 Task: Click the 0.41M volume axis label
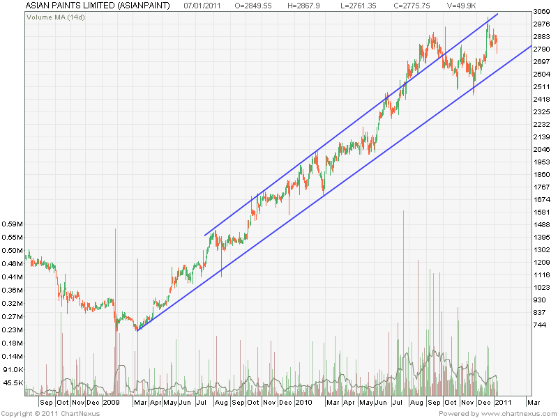pyautogui.click(x=13, y=277)
